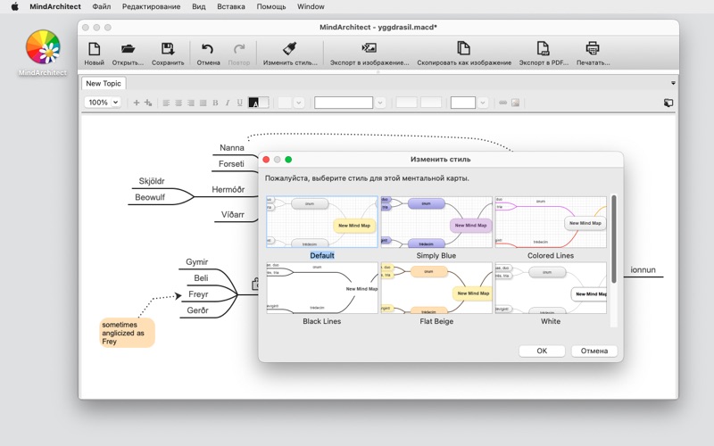The width and height of the screenshot is (714, 446).
Task: Justify text in format bar
Action: pyautogui.click(x=203, y=103)
